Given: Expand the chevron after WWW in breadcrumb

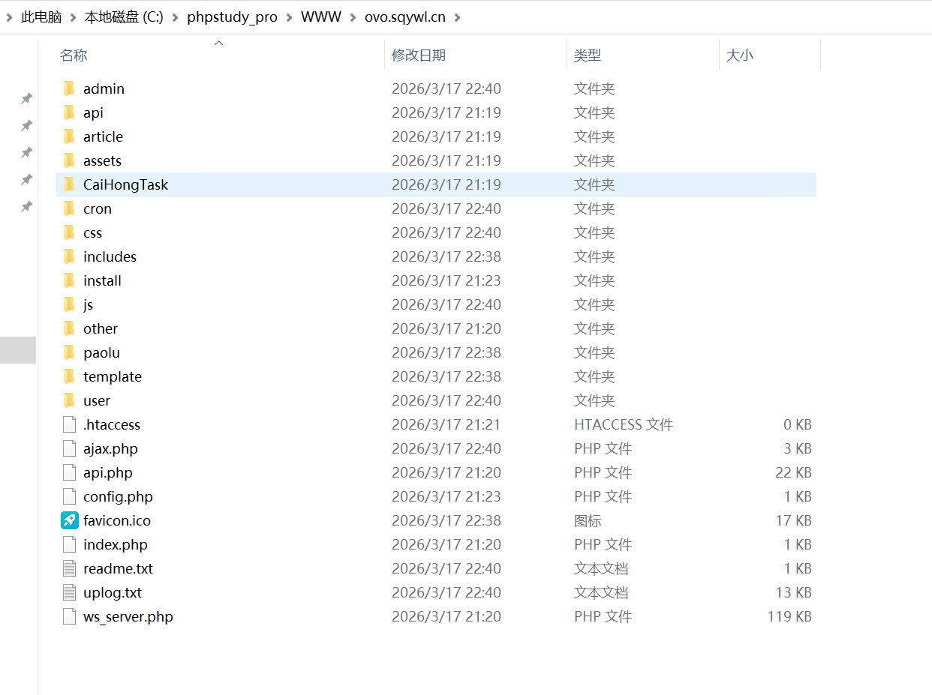Looking at the screenshot, I should (x=353, y=17).
